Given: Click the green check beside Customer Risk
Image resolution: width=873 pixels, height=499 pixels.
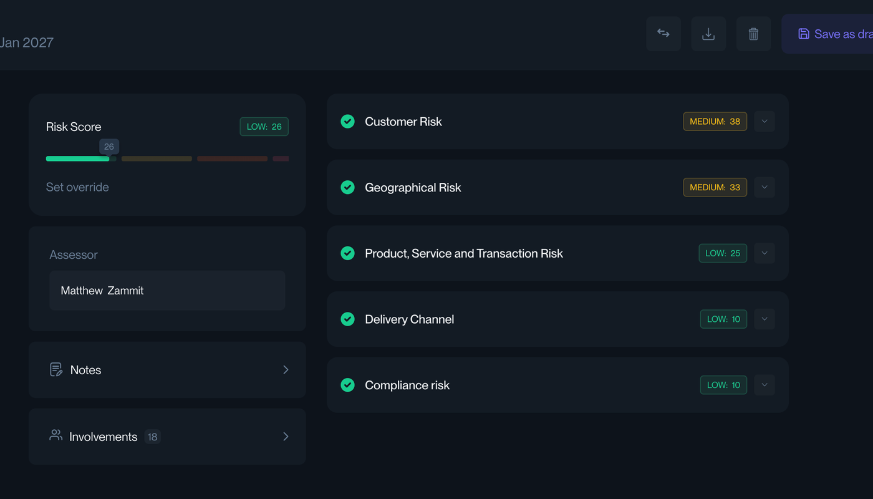Looking at the screenshot, I should (347, 121).
